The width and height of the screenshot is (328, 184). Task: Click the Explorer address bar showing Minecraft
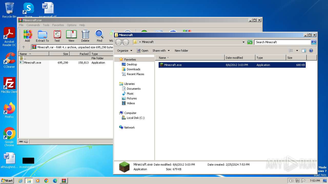[x=190, y=42]
